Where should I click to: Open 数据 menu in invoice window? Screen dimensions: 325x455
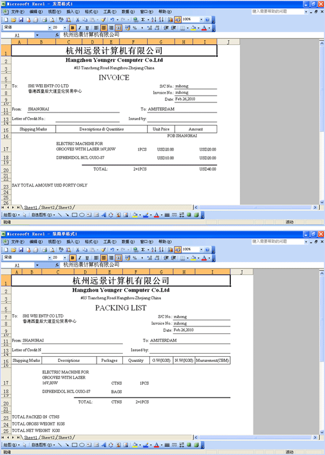pos(128,11)
